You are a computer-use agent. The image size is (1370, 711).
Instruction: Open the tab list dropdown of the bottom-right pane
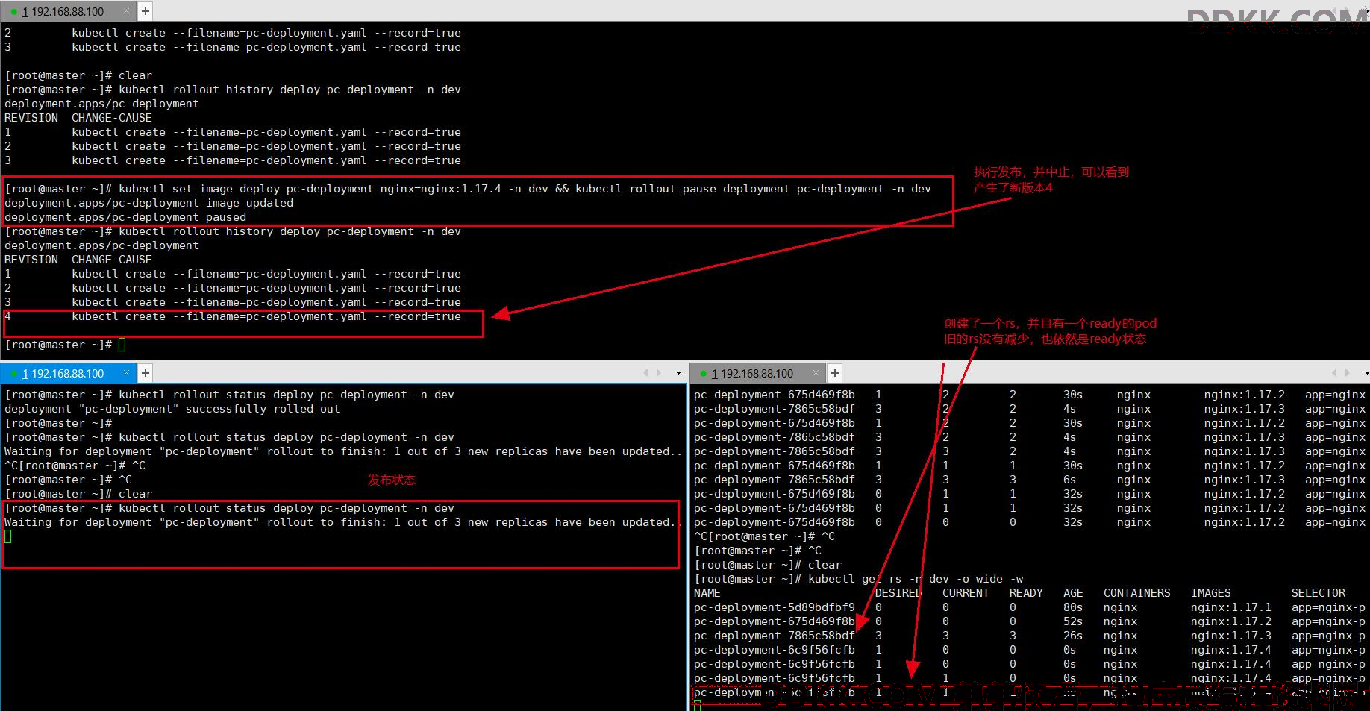(1366, 373)
